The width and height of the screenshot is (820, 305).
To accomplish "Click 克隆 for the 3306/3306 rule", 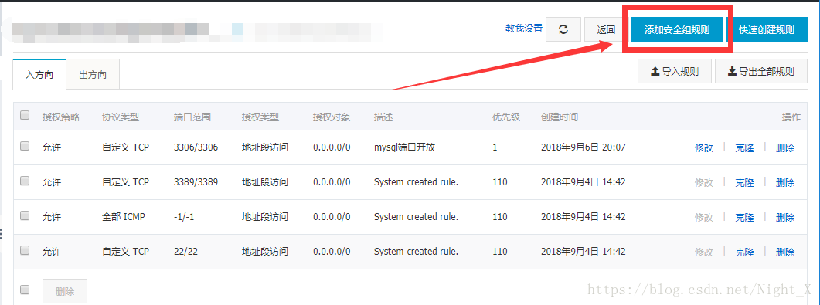I will (745, 147).
